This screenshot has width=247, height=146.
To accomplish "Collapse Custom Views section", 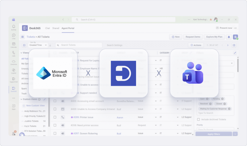I will click(x=21, y=99).
